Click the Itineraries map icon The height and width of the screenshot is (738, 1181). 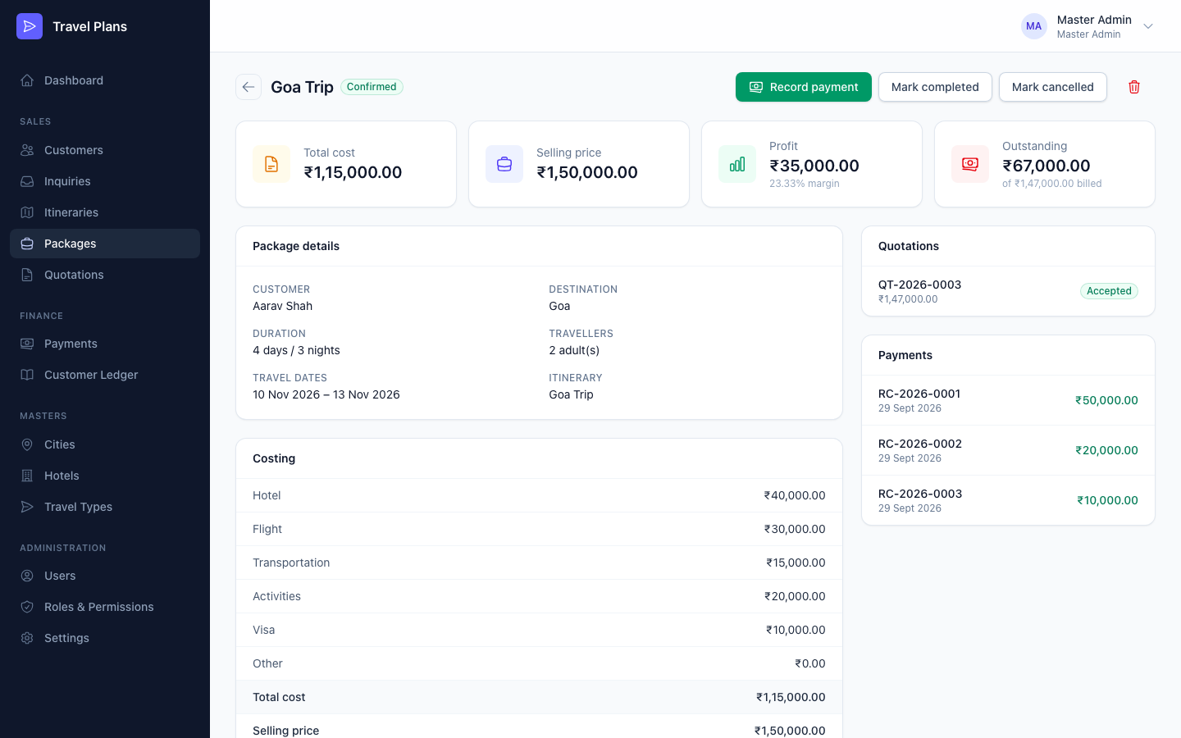click(27, 212)
